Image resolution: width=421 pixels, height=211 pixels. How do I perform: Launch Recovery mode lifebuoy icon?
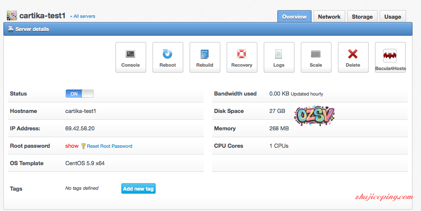click(242, 57)
